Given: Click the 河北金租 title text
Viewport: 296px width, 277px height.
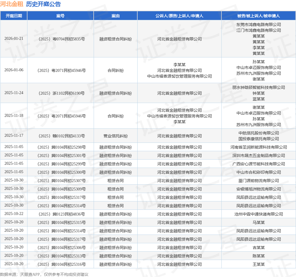Looking at the screenshot, I should [12, 4].
